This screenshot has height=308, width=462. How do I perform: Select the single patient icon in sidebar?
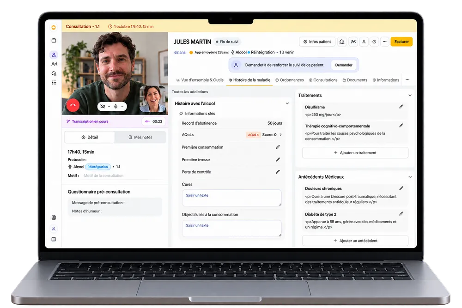pos(54,54)
